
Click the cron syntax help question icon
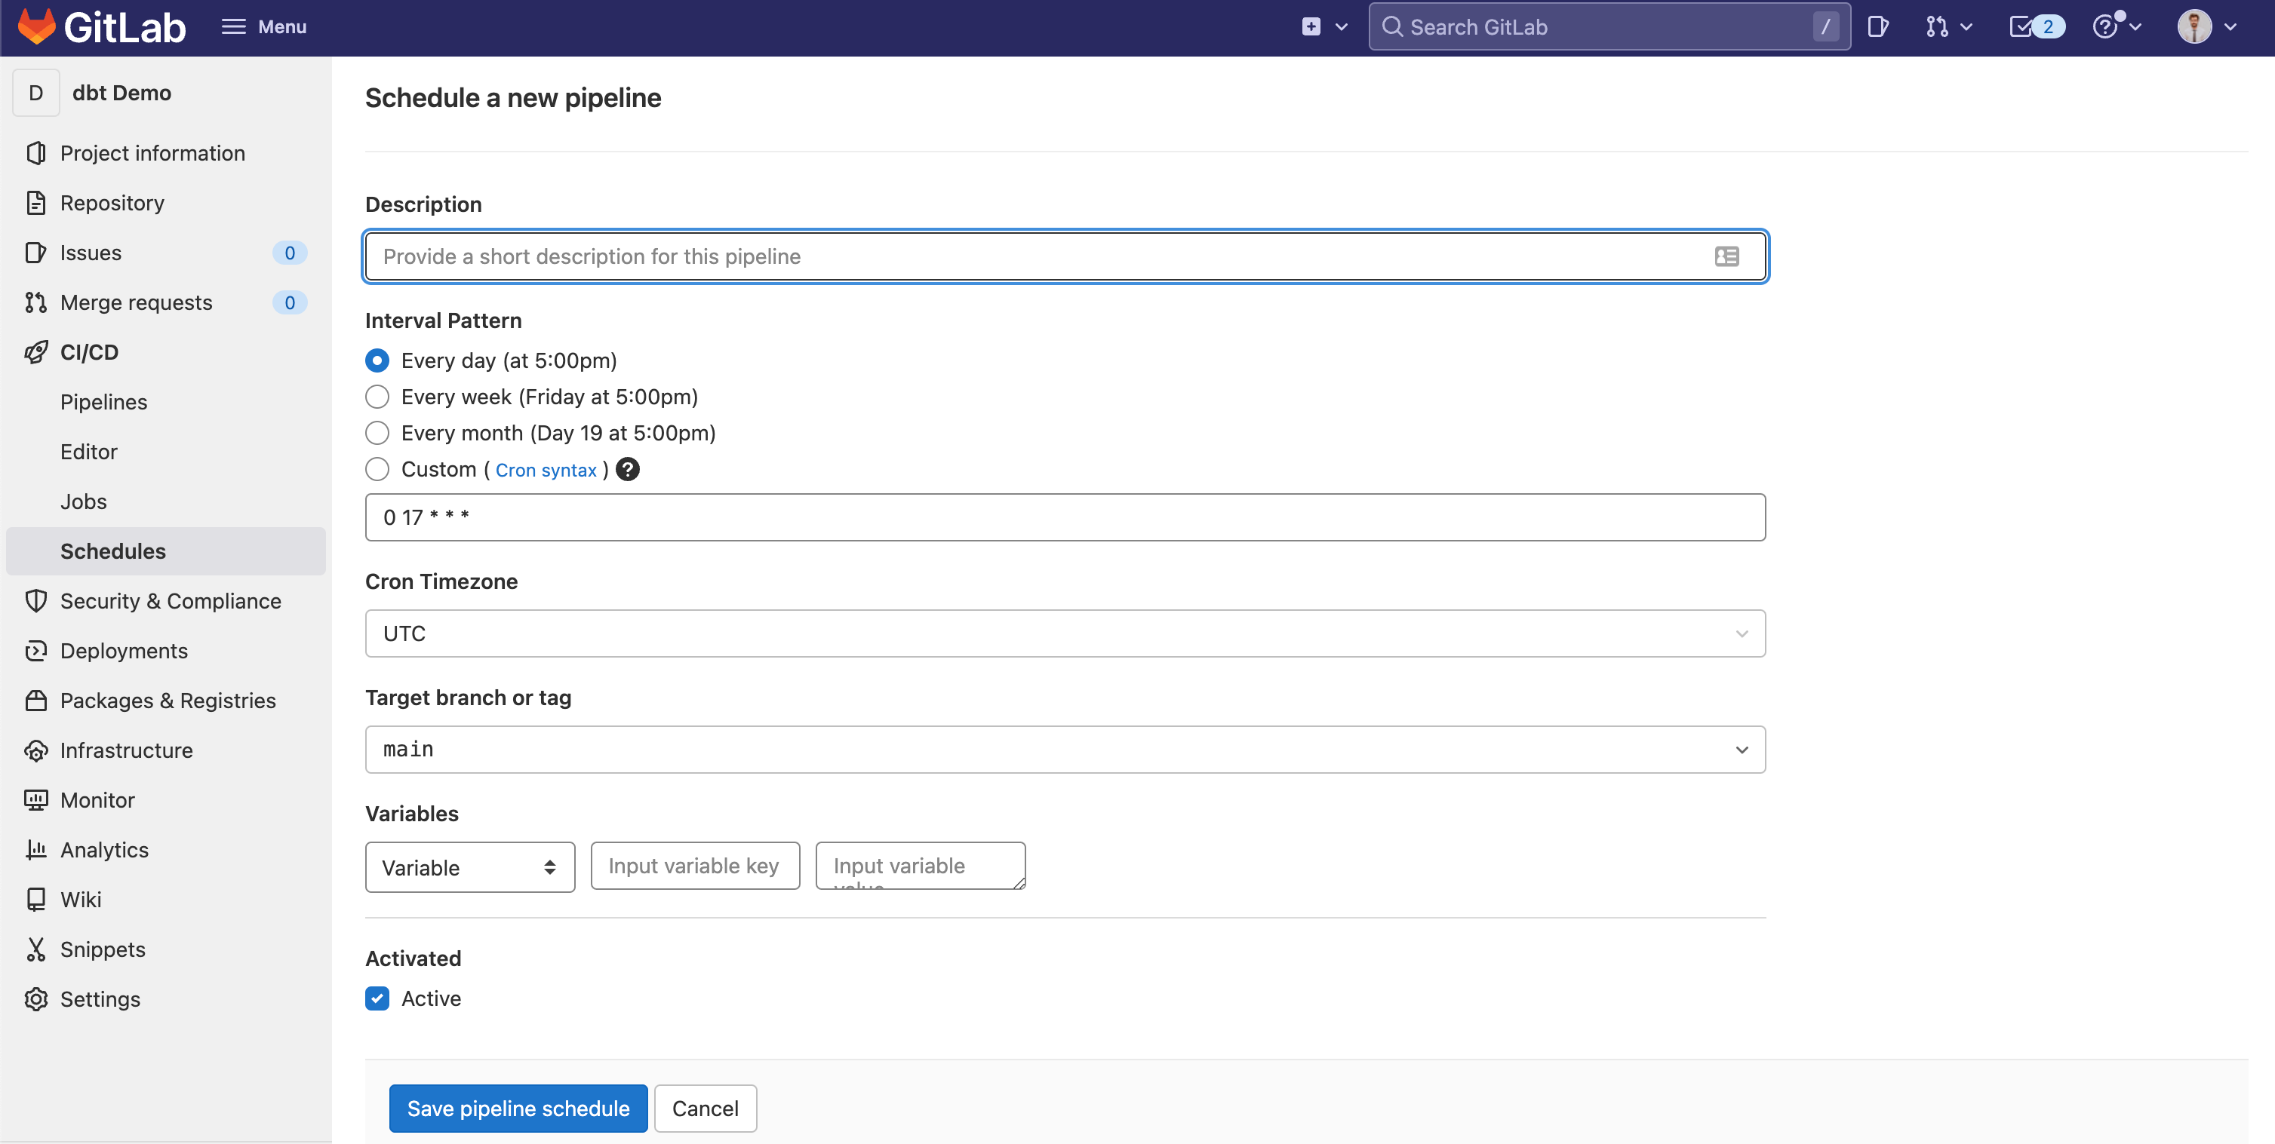click(x=628, y=470)
